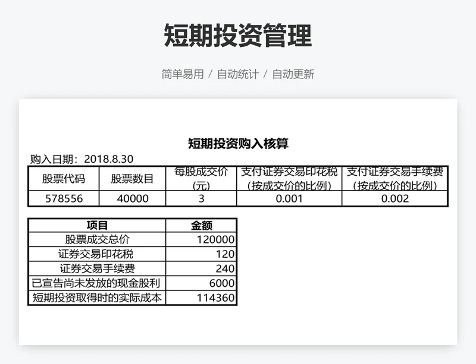Click the purchase date 2018.8.30

coord(108,159)
